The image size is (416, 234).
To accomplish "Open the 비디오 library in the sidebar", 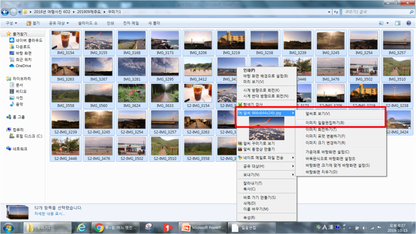I will click(18, 91).
